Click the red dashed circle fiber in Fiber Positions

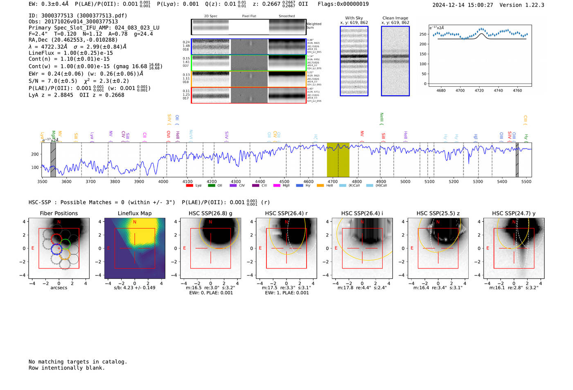point(56,239)
